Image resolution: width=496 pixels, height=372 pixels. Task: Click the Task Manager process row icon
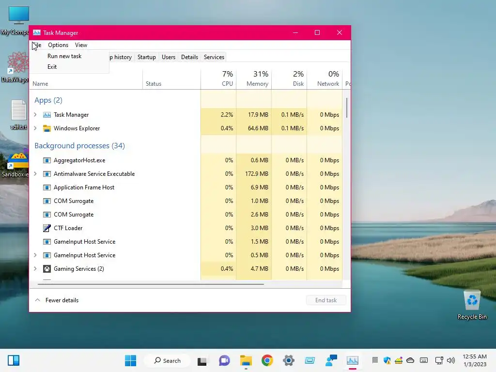click(47, 115)
